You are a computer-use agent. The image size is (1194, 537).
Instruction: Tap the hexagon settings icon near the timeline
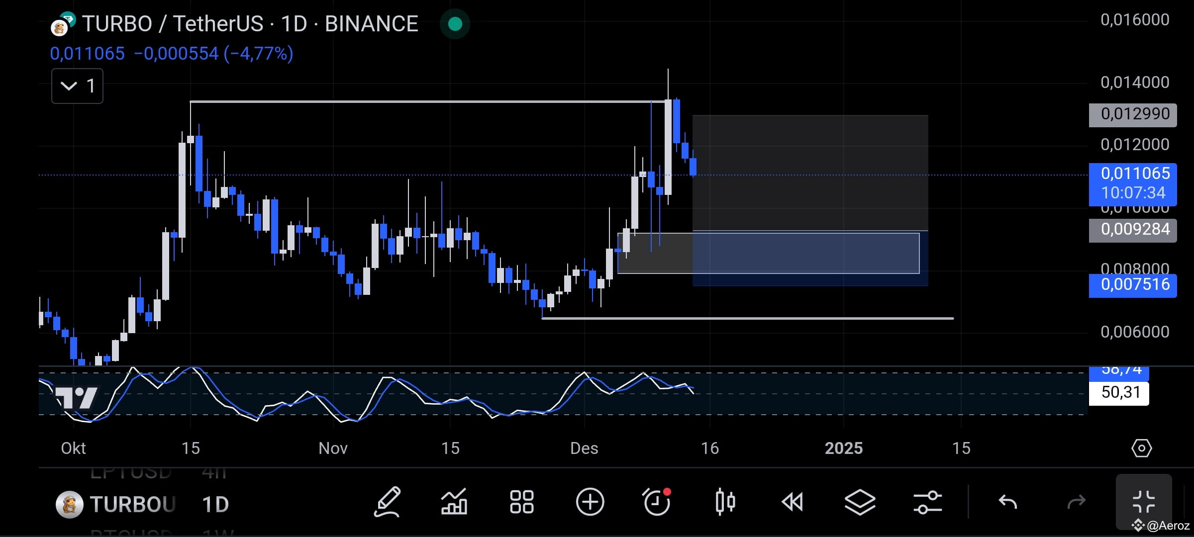(1142, 447)
